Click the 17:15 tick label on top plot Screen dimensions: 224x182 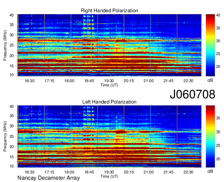(x=49, y=81)
